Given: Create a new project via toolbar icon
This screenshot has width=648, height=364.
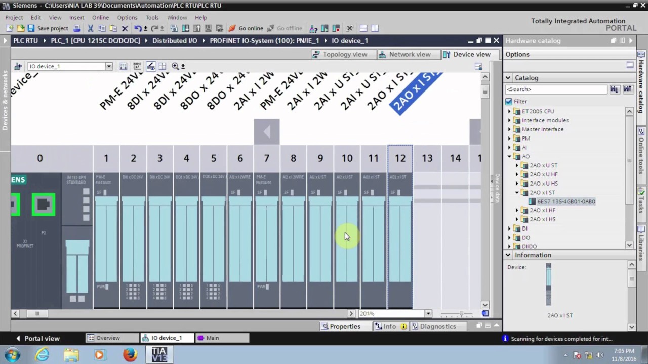Looking at the screenshot, I should (10, 28).
